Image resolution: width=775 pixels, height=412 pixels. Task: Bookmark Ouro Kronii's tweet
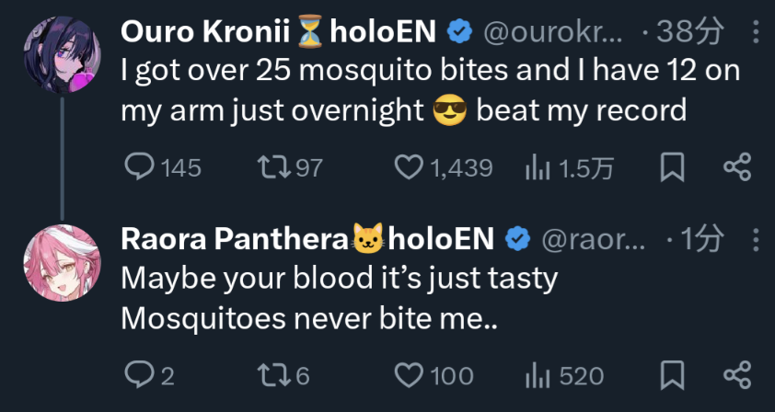point(673,167)
